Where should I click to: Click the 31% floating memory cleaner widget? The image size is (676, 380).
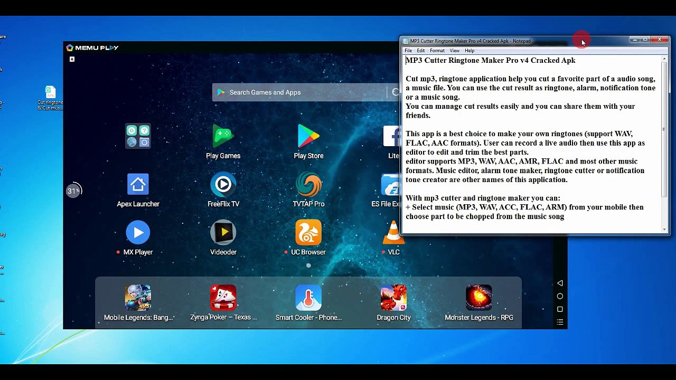coord(73,191)
